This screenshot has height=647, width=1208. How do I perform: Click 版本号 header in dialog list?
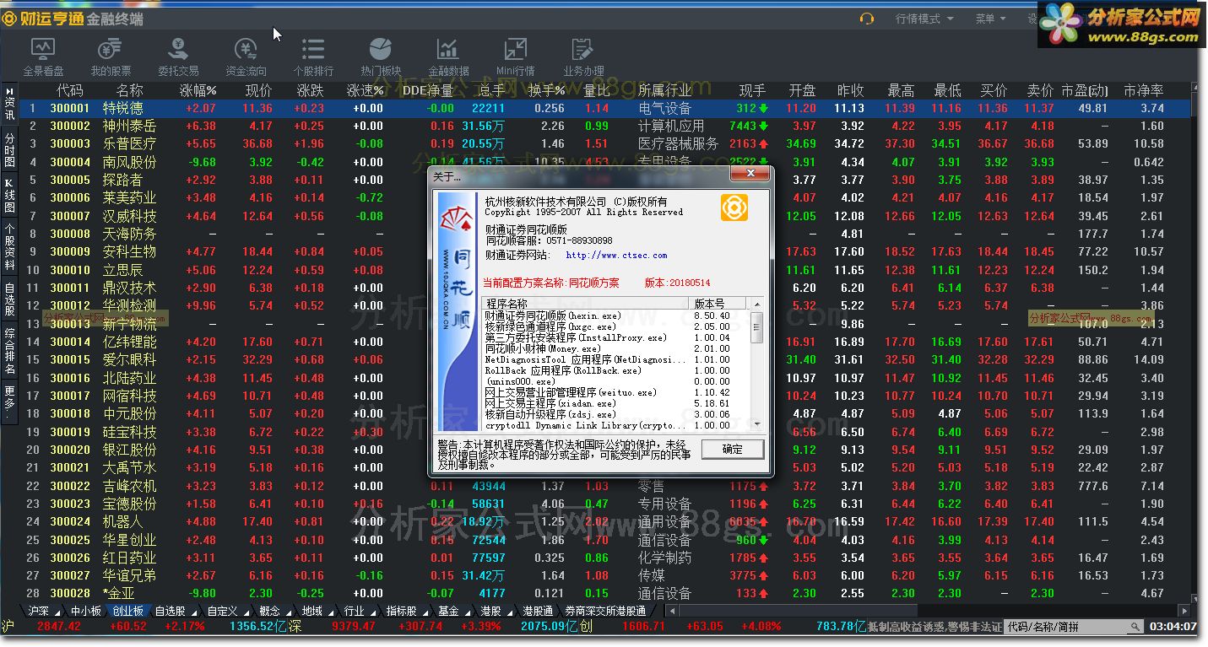pyautogui.click(x=719, y=304)
